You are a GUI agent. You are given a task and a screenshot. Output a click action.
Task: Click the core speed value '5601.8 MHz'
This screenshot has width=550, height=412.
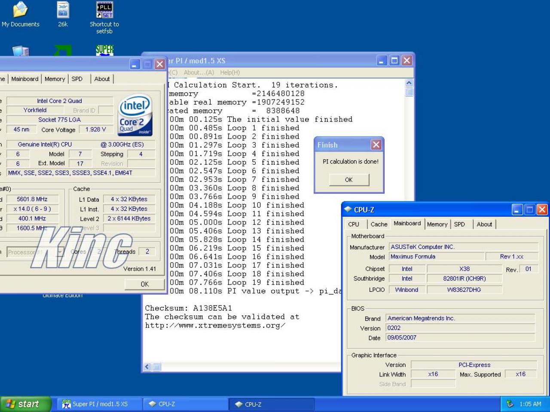pos(32,199)
